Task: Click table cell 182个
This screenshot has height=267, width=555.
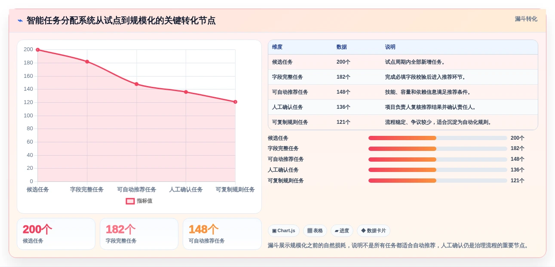Action: (343, 77)
